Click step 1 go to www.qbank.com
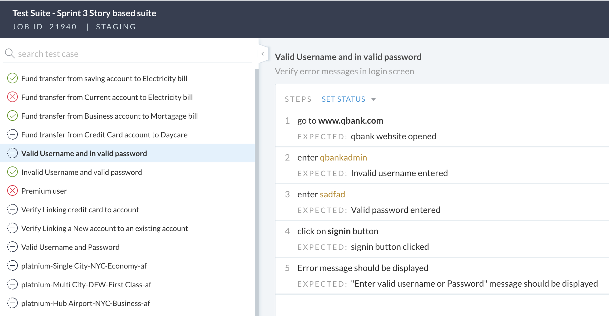The height and width of the screenshot is (316, 609). (x=340, y=121)
